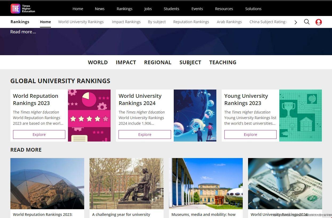The image size is (332, 218).
Task: Open Young University Rankings 2023 card title
Action: pos(246,99)
